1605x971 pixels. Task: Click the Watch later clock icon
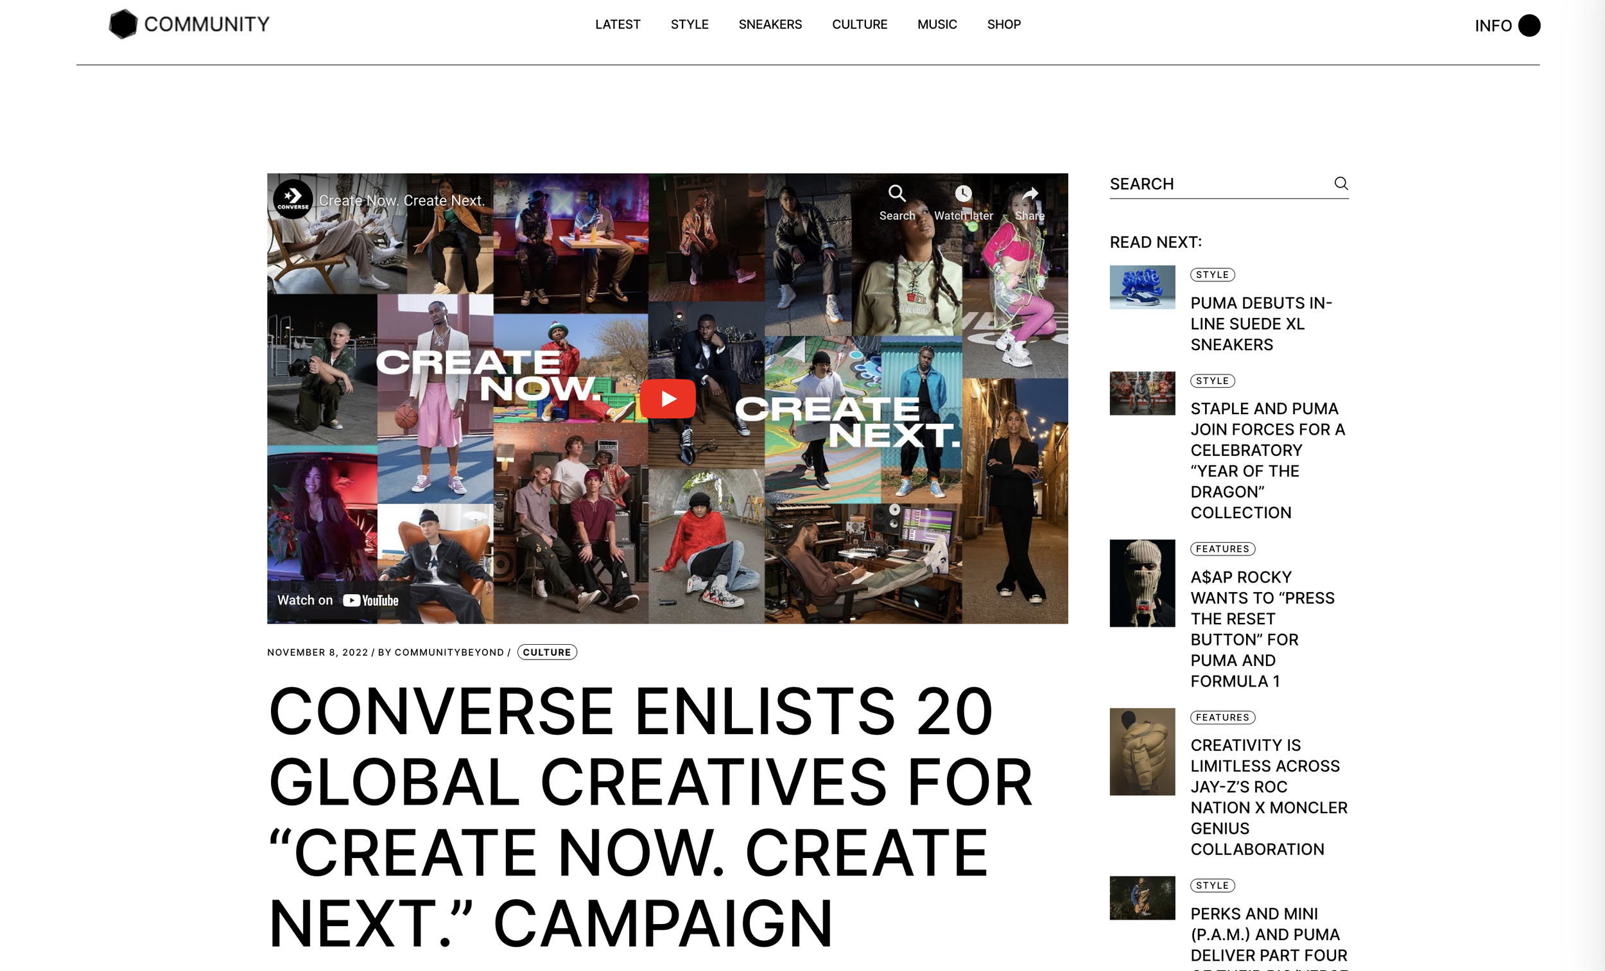coord(964,193)
